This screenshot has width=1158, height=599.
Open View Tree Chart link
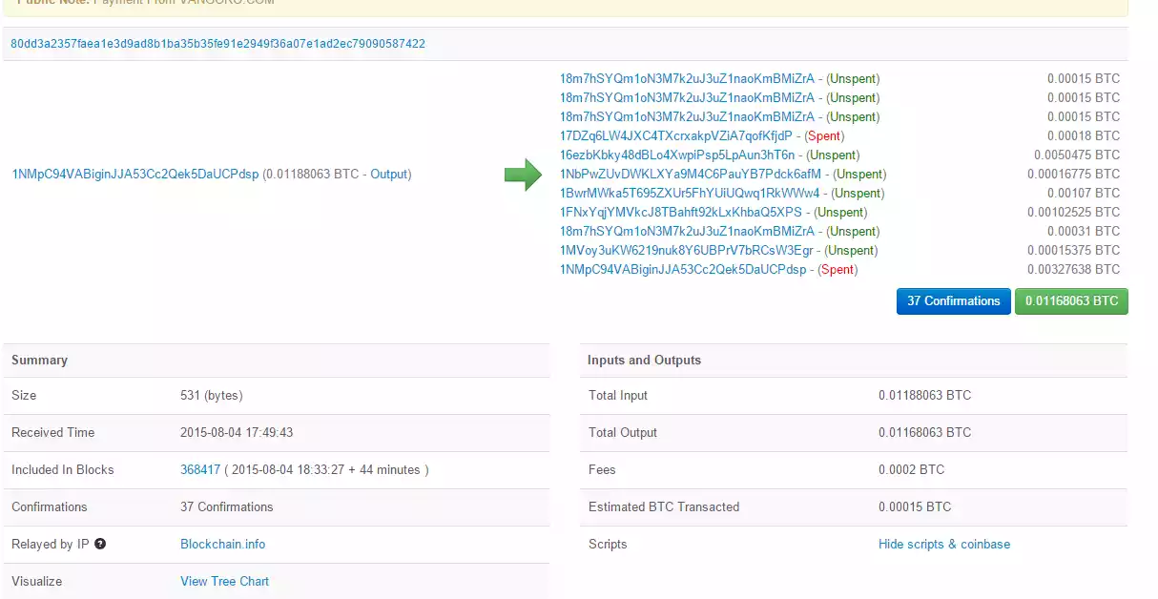point(224,581)
